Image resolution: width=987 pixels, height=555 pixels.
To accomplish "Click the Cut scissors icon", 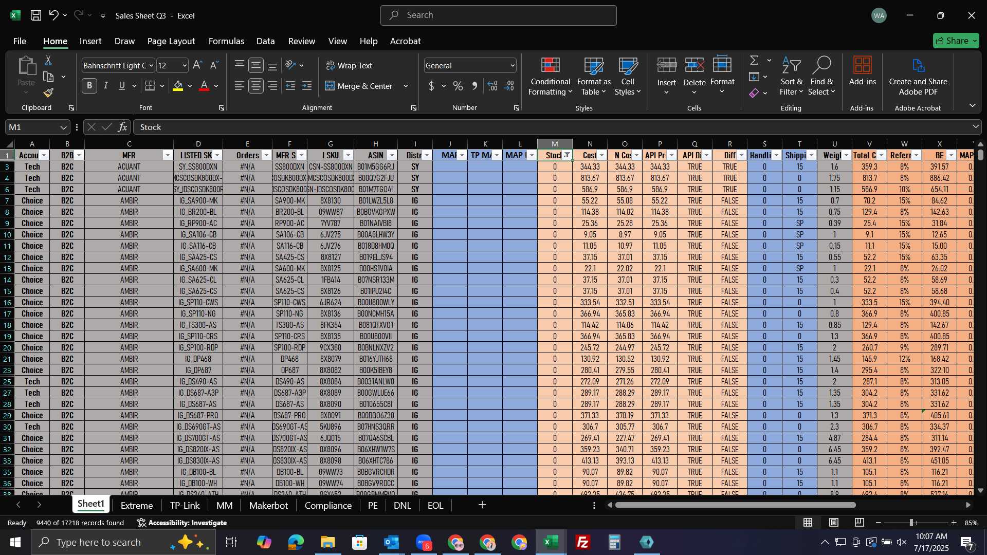I will (x=48, y=61).
